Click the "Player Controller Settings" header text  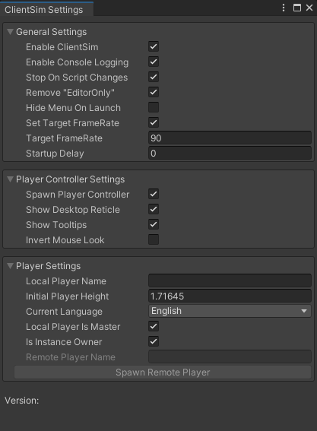click(71, 179)
